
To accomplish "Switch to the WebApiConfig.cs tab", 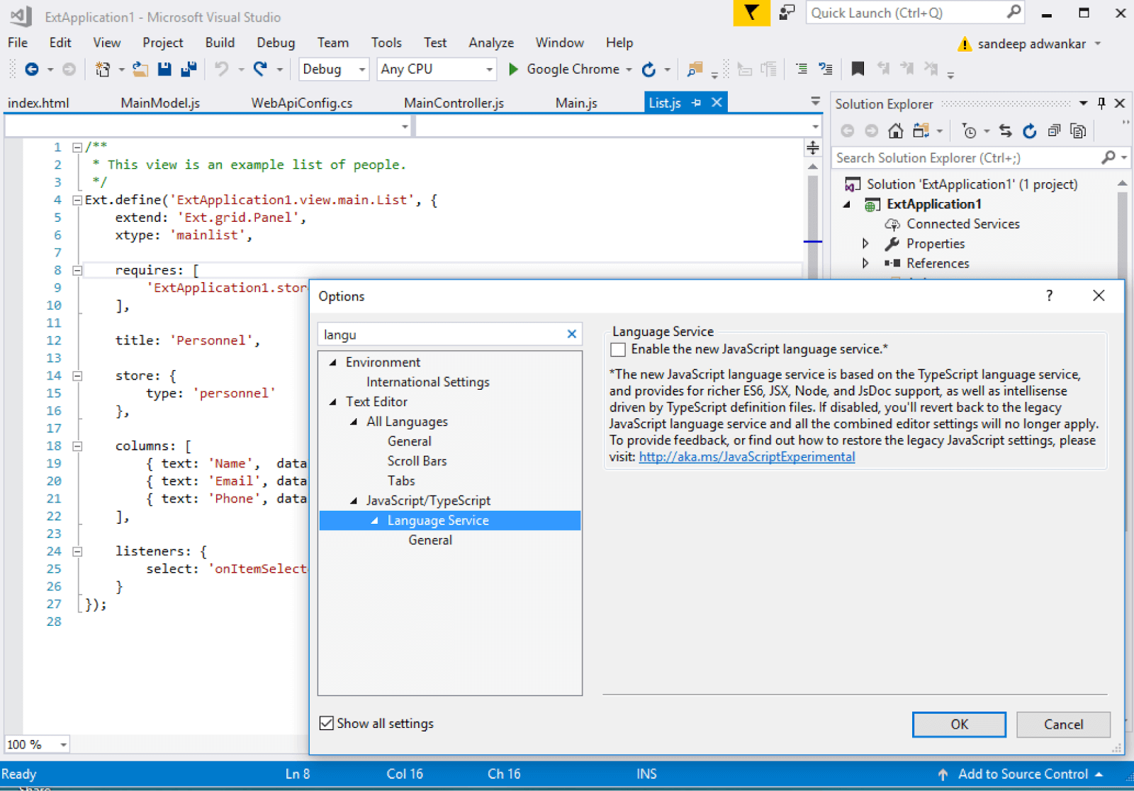I will (x=302, y=103).
